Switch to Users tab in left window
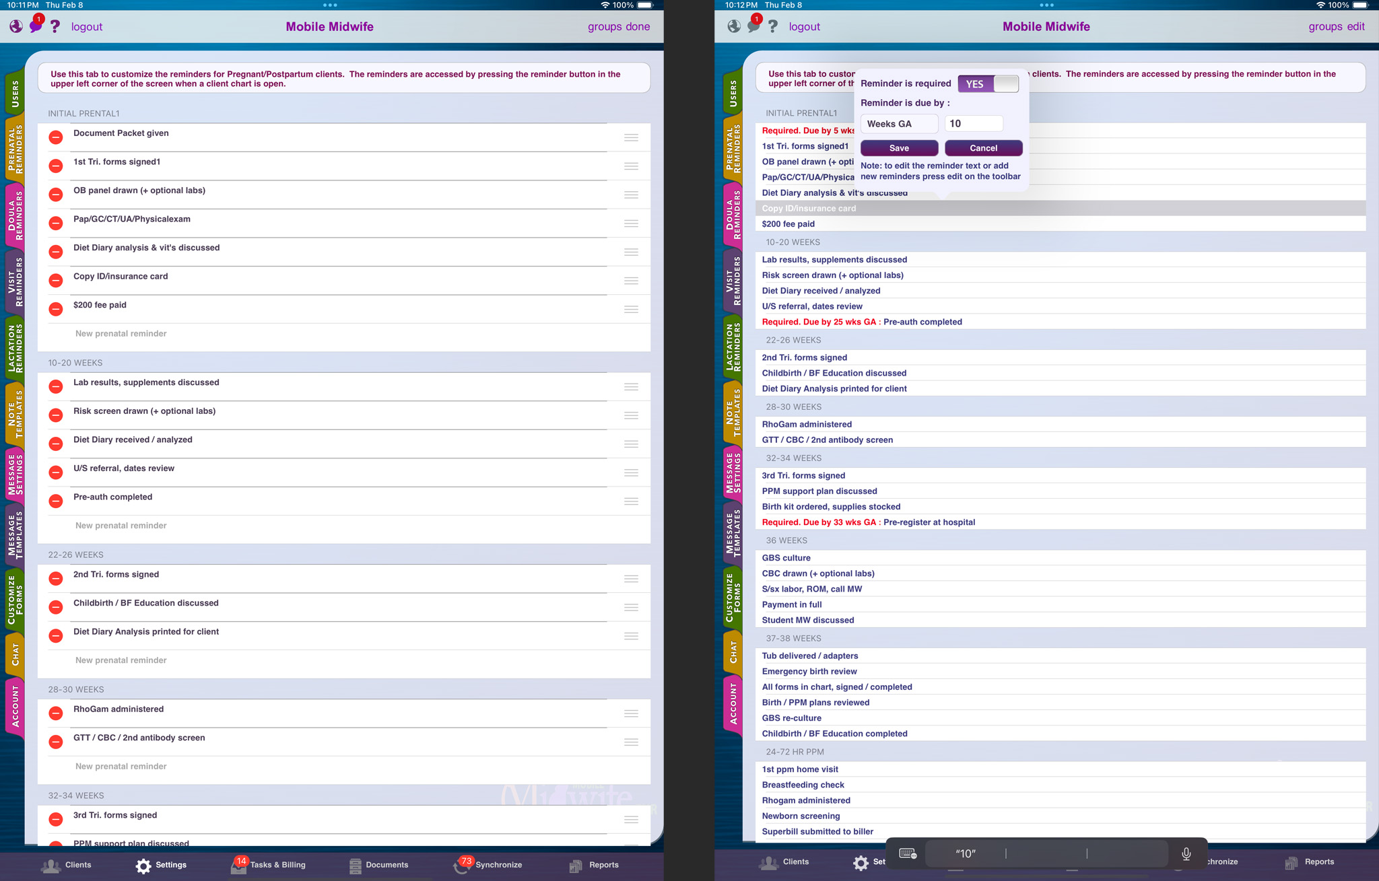Image resolution: width=1379 pixels, height=881 pixels. coord(14,93)
